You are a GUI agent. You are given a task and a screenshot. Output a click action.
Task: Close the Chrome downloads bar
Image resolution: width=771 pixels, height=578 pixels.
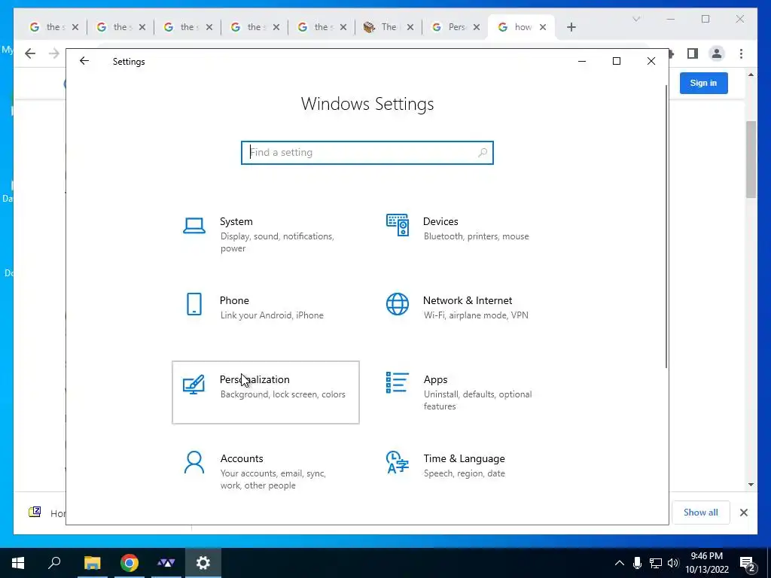coord(744,513)
